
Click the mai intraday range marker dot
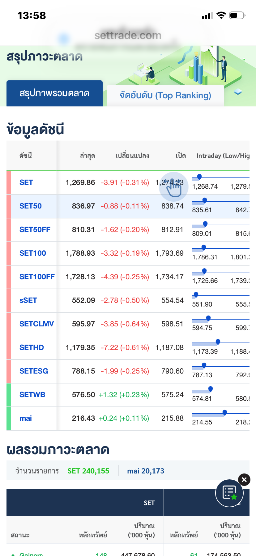click(225, 412)
